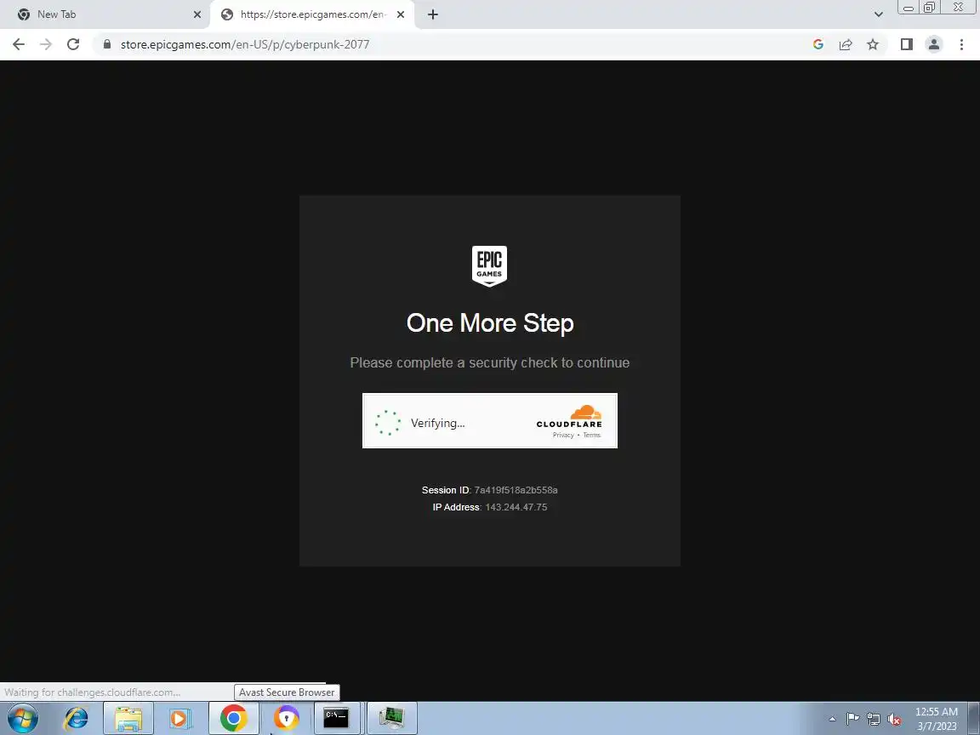The image size is (980, 735).
Task: Reload the Epic Games store page
Action: coord(73,44)
